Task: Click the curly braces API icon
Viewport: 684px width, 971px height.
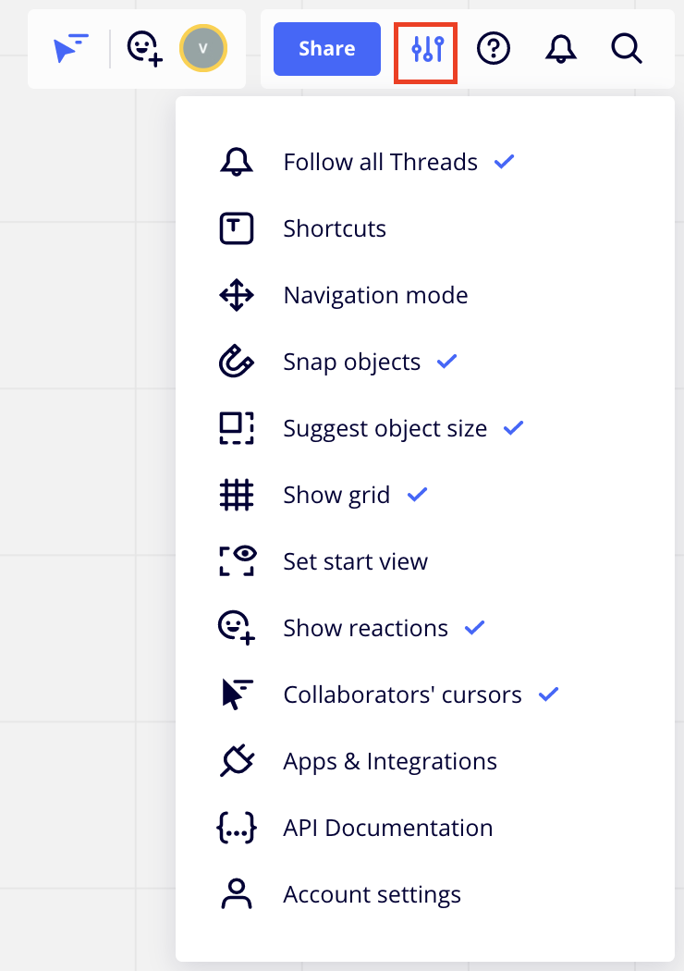Action: point(237,828)
